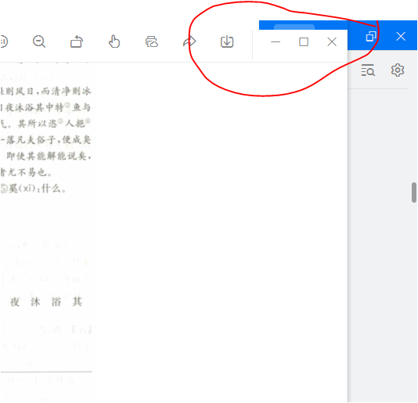Click the line 即使其能解能说矣
The width and height of the screenshot is (418, 403).
(49, 157)
